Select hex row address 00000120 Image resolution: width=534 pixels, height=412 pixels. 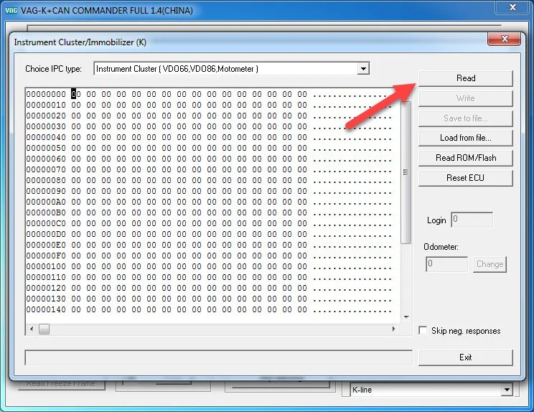(46, 288)
